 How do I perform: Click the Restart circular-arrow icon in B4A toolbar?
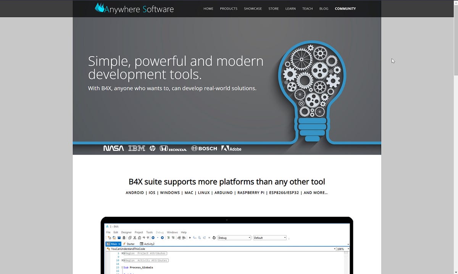point(214,238)
